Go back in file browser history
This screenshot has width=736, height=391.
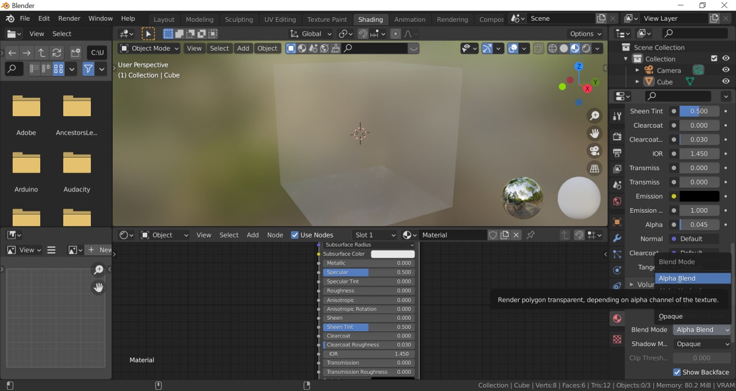pyautogui.click(x=12, y=53)
